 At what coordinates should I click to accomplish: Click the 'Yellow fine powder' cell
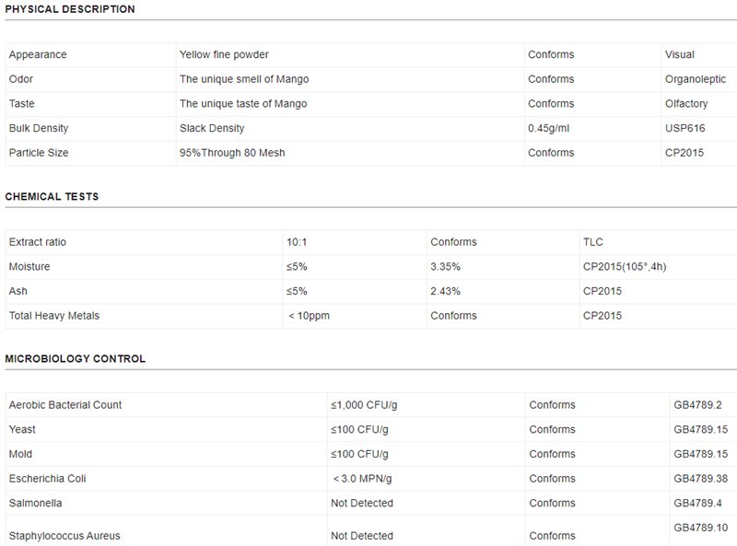[x=224, y=55]
